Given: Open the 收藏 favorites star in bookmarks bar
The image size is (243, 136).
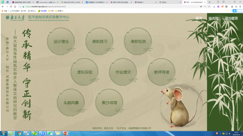Looking at the screenshot, I should pyautogui.click(x=4, y=11).
